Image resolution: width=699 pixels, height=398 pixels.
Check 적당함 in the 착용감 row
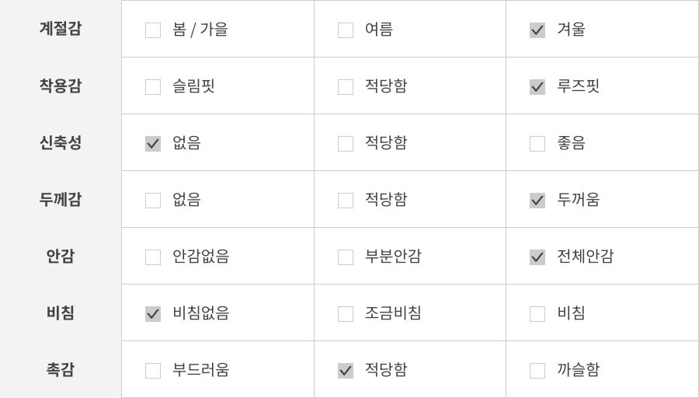pos(346,87)
